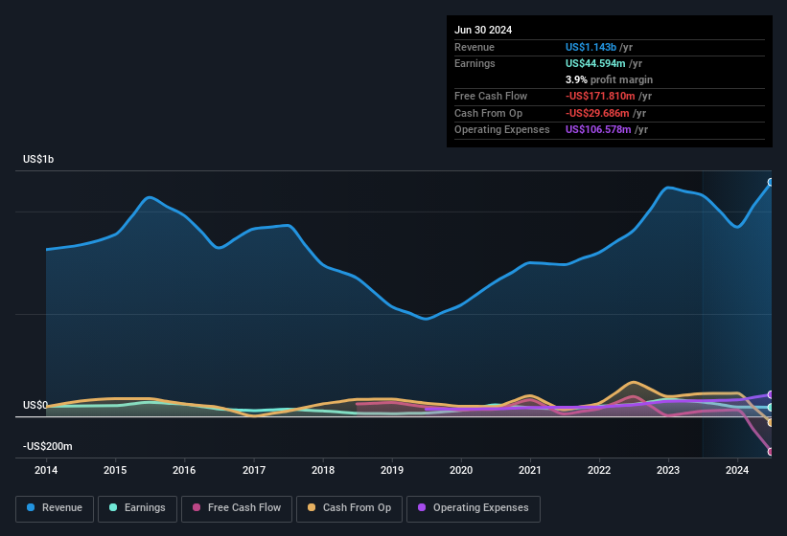This screenshot has width=787, height=536.
Task: Click the US$1b y-axis label
Action: [x=38, y=159]
